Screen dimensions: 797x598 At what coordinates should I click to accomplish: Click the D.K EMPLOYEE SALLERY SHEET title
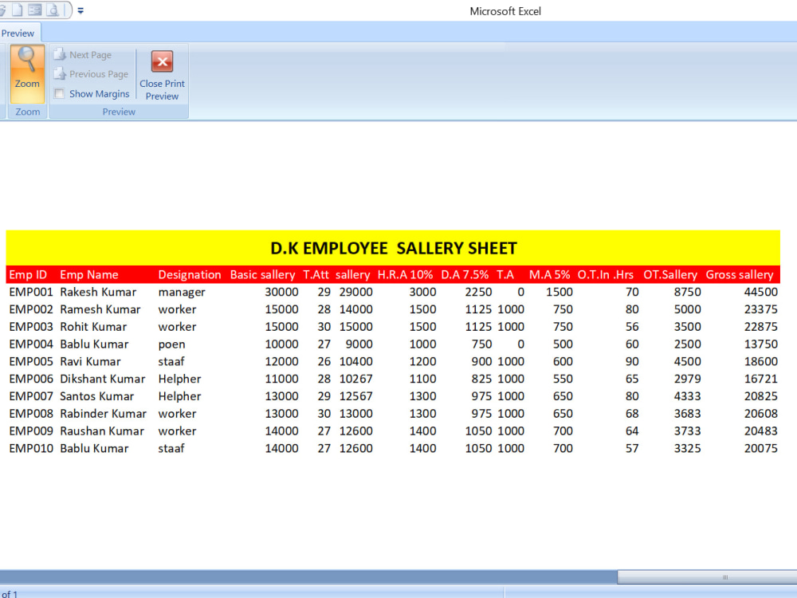[x=394, y=248]
